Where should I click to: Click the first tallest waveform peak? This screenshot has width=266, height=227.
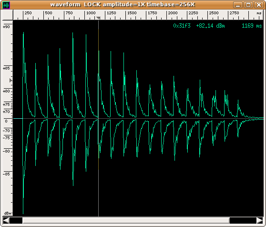[23, 33]
